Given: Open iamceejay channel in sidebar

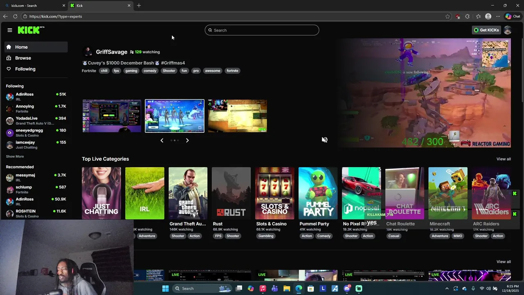Looking at the screenshot, I should coord(36,145).
